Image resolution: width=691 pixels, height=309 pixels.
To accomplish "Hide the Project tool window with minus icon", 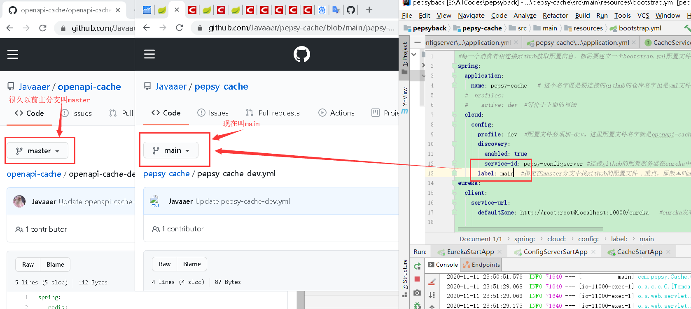I will coord(418,42).
